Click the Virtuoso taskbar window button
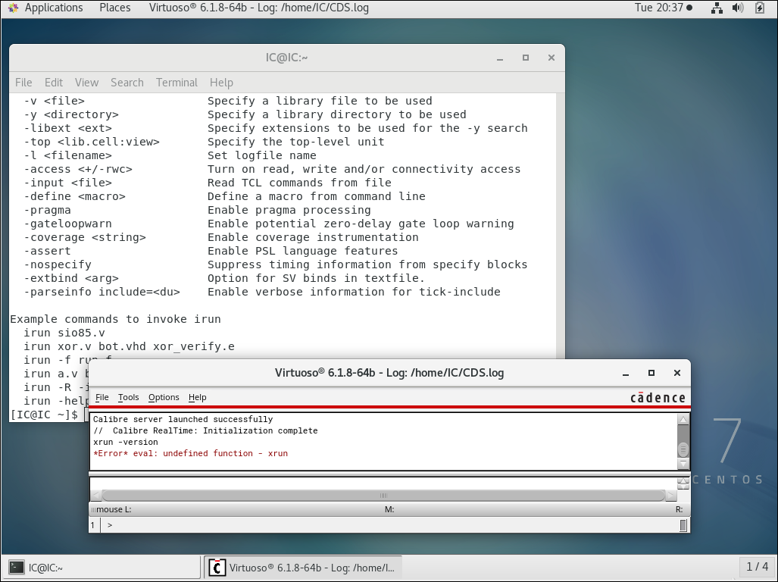Viewport: 778px width, 582px height. click(303, 567)
